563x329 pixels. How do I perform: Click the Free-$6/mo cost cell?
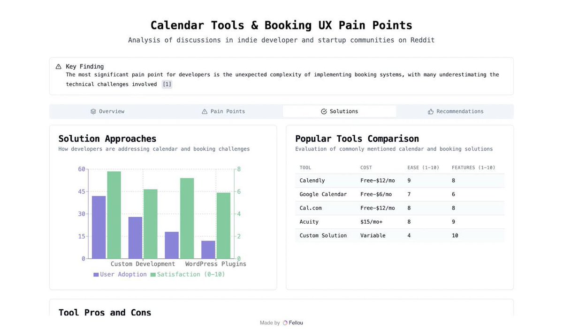pos(376,194)
